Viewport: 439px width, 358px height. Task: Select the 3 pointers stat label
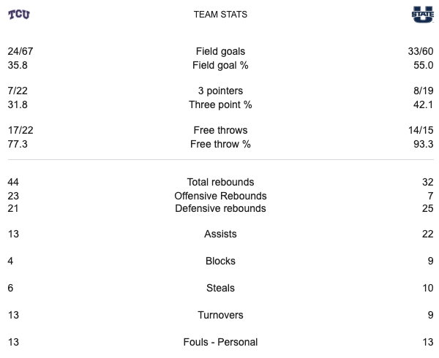220,91
